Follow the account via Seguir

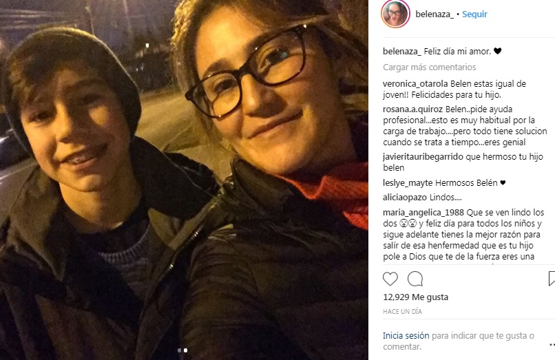[x=474, y=14]
